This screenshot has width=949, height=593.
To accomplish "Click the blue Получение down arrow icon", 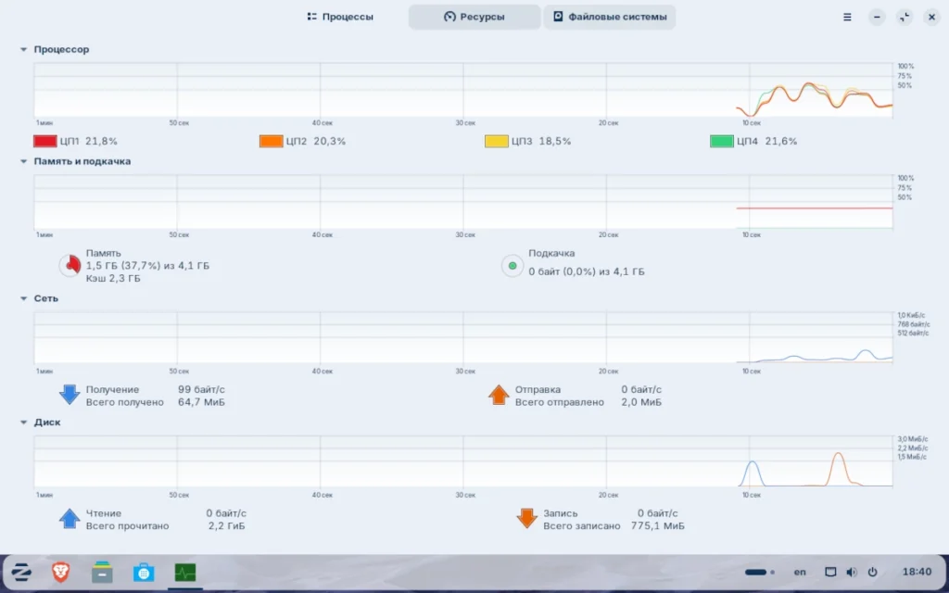I will coord(70,395).
